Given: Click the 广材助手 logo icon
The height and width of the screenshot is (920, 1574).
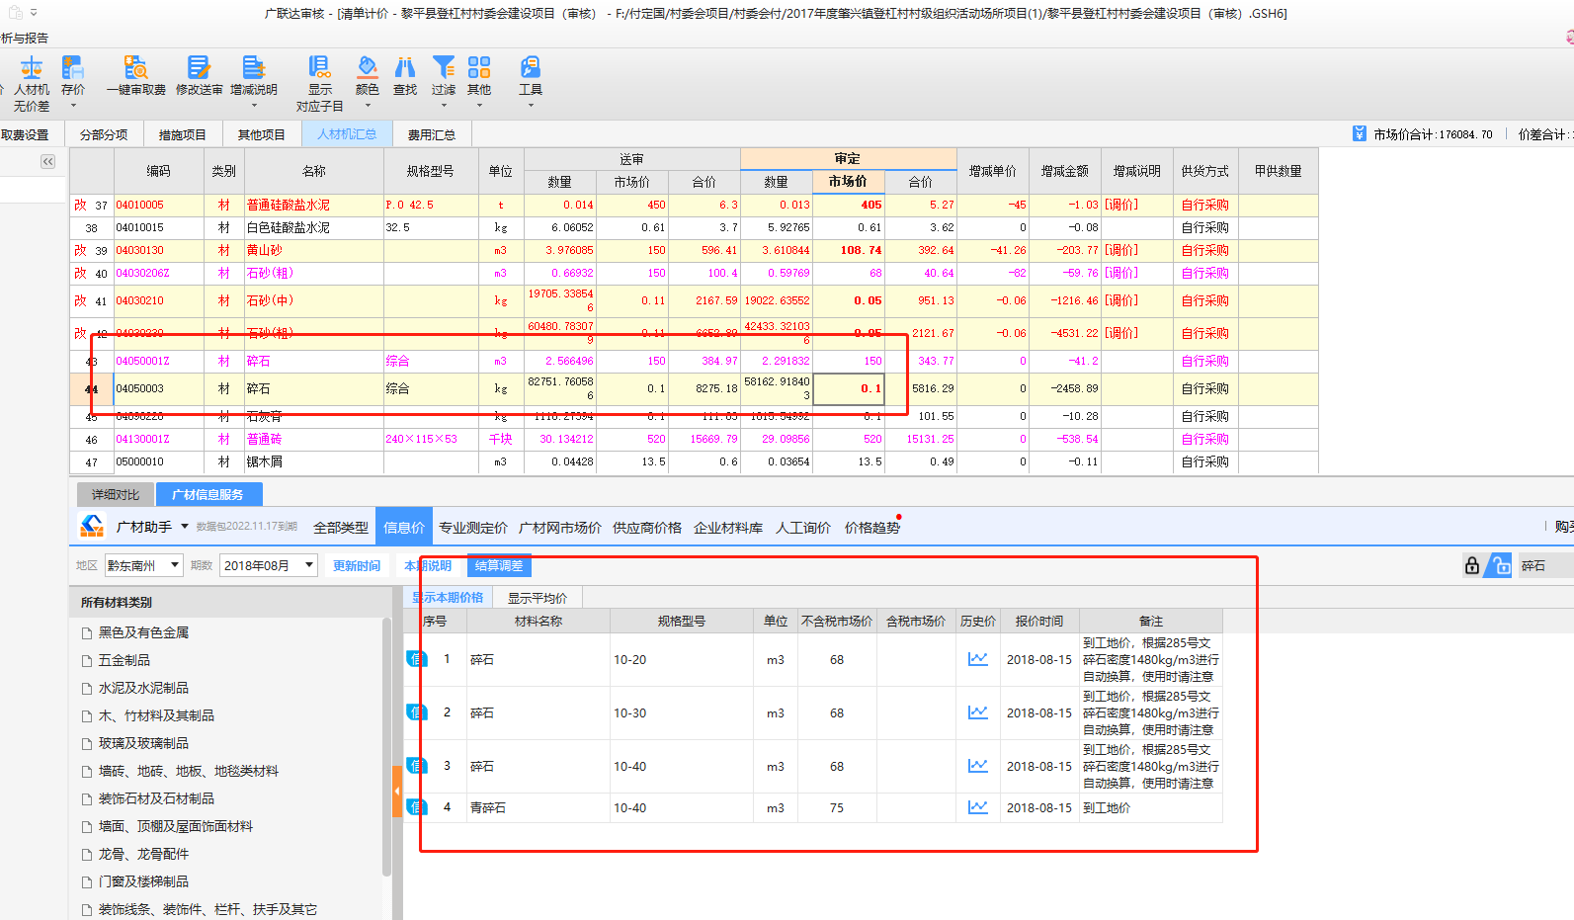Looking at the screenshot, I should [92, 527].
